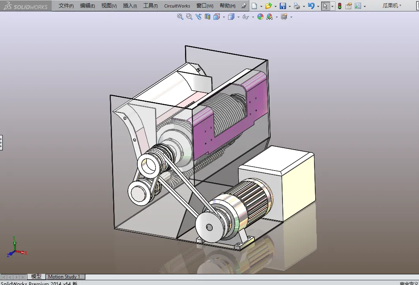Viewport: 419px width, 285px height.
Task: Expand the Hide/Show Items dropdown arrow
Action: [253, 17]
